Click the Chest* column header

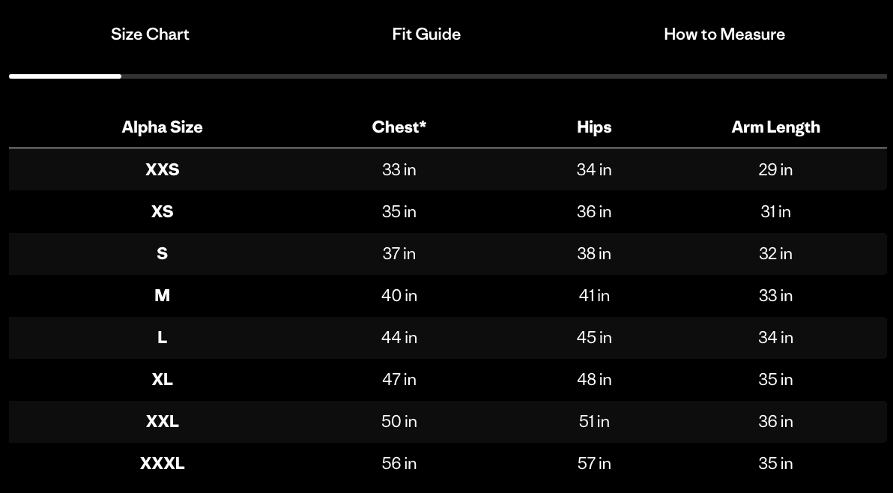pos(399,127)
